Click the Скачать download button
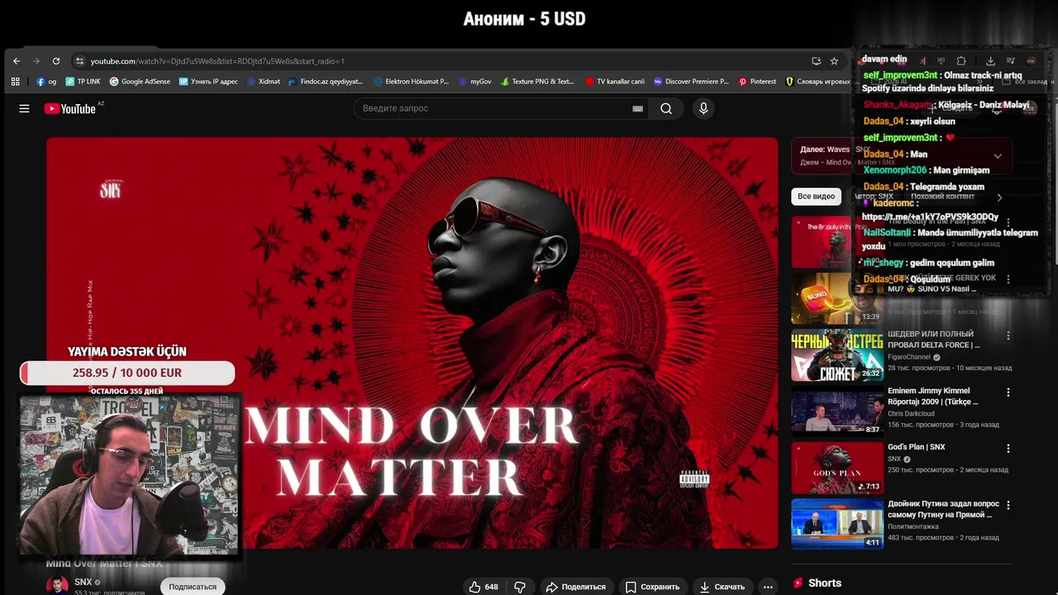This screenshot has height=595, width=1058. click(x=722, y=587)
